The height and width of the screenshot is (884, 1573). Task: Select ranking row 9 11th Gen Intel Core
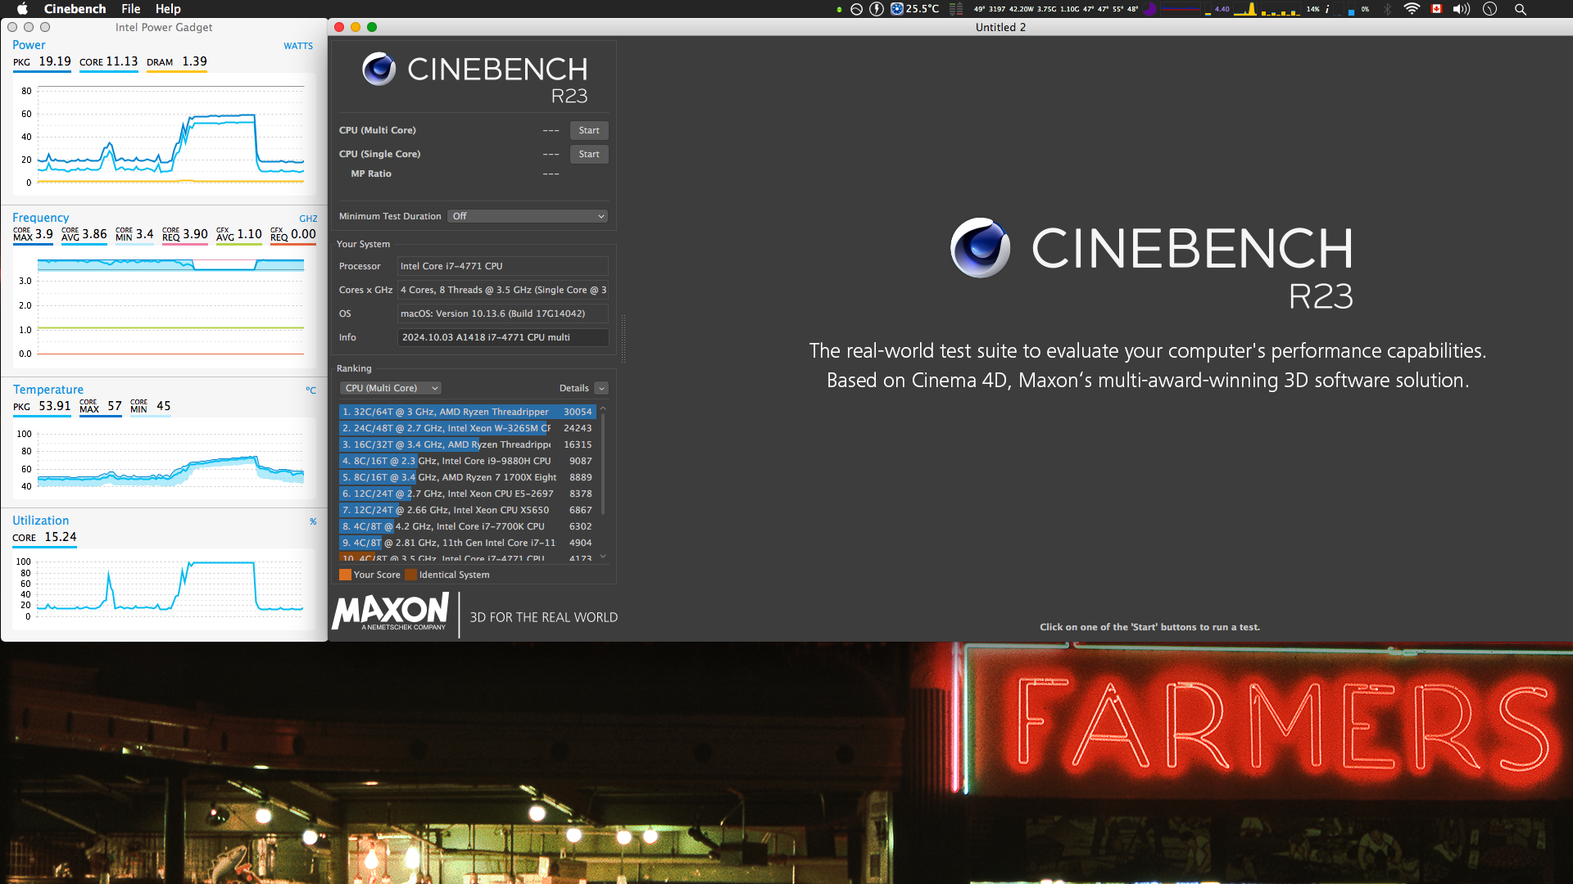click(x=467, y=543)
